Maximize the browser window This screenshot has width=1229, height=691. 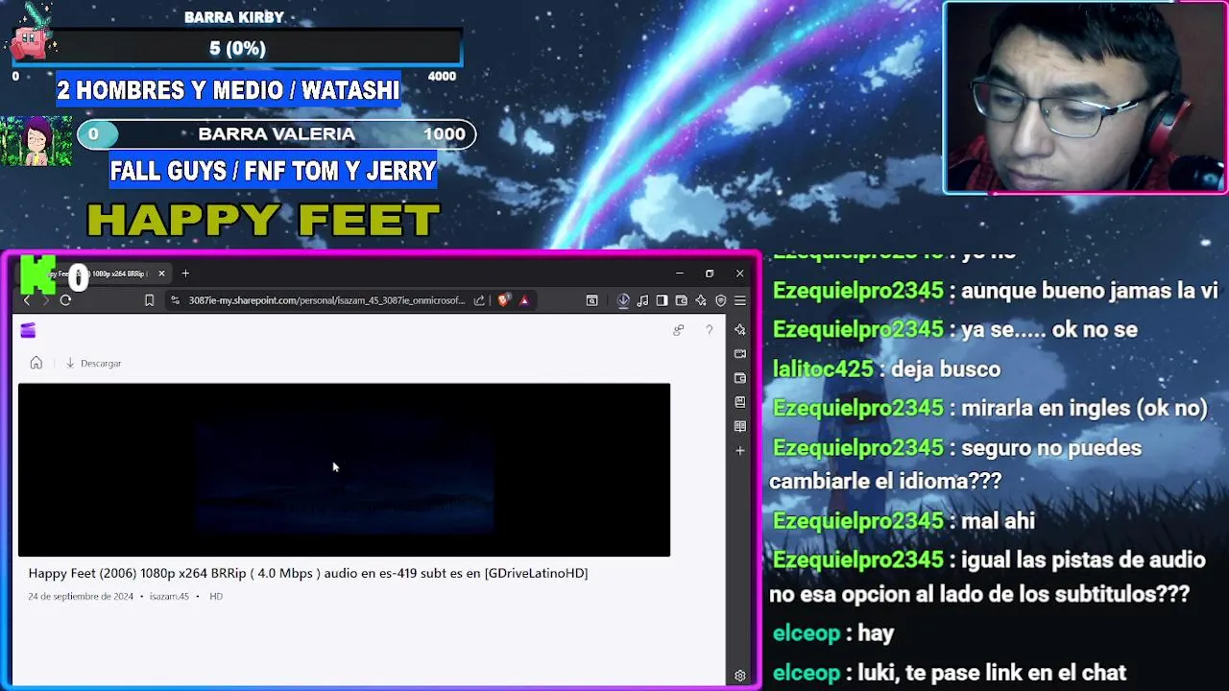(x=710, y=274)
